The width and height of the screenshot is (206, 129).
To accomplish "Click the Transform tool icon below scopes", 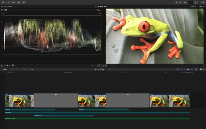I will click(2, 66).
